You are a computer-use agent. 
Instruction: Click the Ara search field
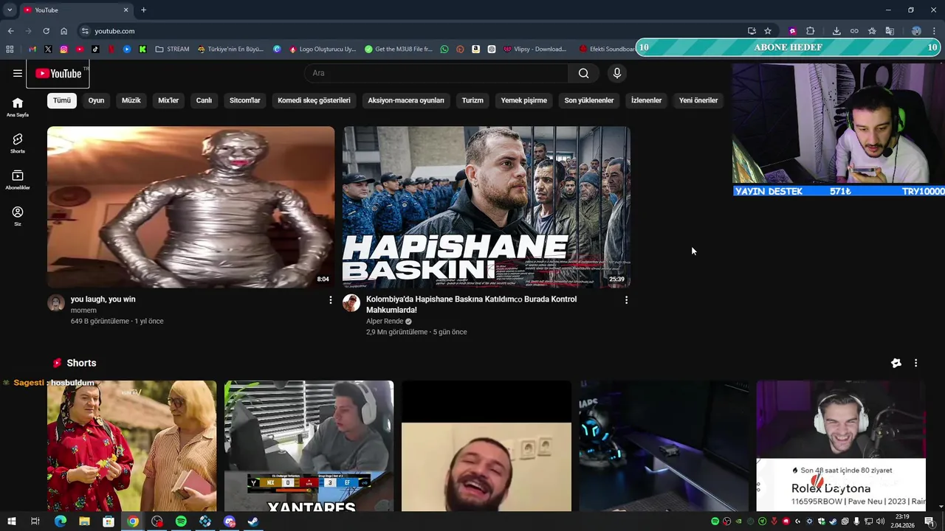tap(436, 73)
